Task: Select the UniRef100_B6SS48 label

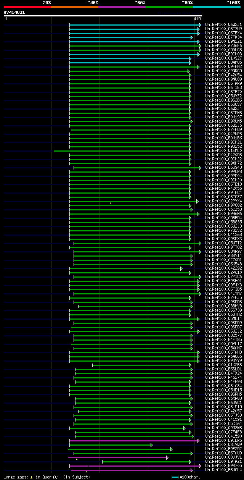Action: [223, 167]
